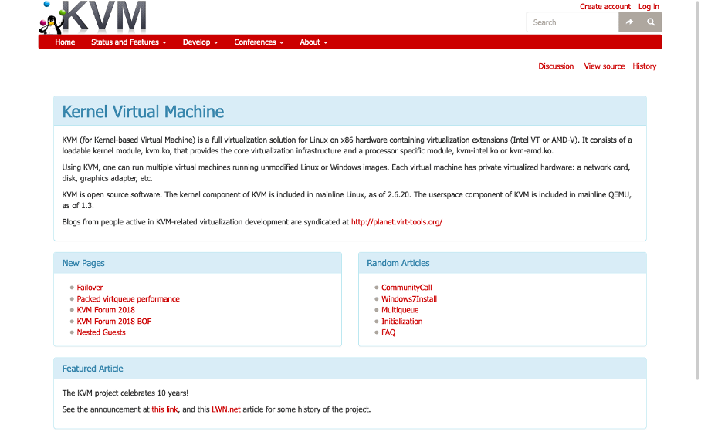
Task: Follow 'this link' announcement link
Action: [x=164, y=409]
